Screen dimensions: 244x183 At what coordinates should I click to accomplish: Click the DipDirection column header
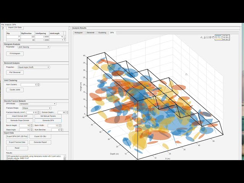(x=28, y=33)
